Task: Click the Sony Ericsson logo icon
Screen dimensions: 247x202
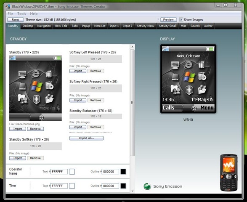Action: pos(147,186)
